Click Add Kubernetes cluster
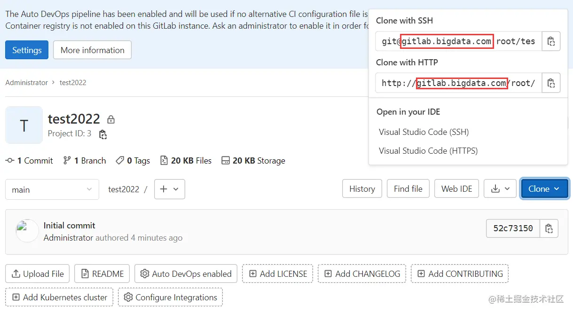Viewport: 573px width, 313px height. click(59, 297)
